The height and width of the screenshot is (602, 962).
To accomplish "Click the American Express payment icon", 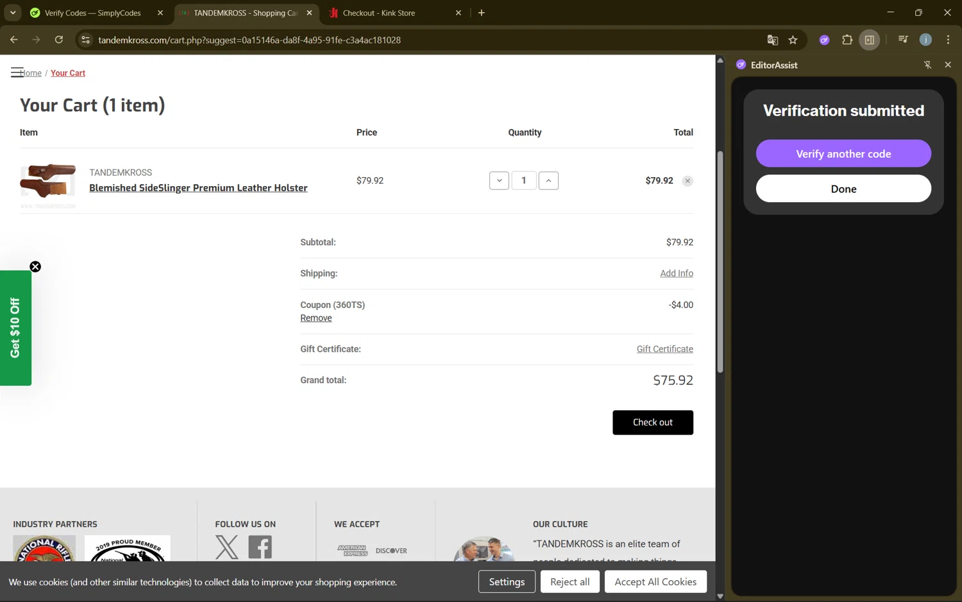I will click(x=351, y=551).
